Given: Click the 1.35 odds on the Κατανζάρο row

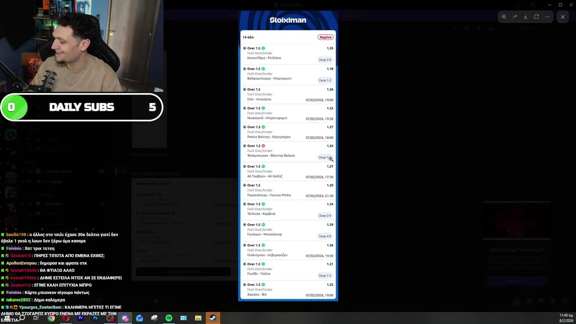Looking at the screenshot, I should click(330, 48).
